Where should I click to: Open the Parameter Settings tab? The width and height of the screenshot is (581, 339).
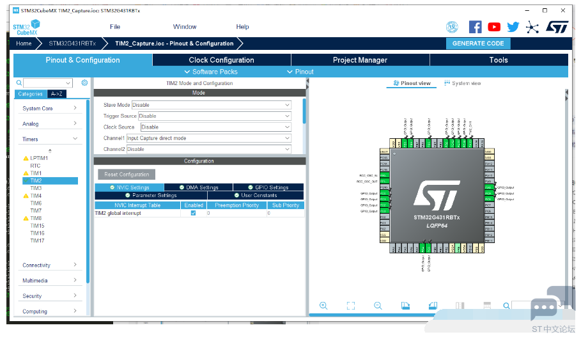tap(151, 196)
